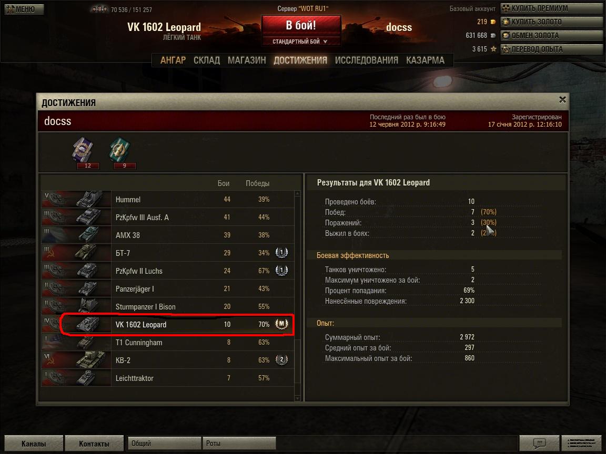Open the Общий chat channel tab
This screenshot has width=606, height=454.
pyautogui.click(x=164, y=443)
